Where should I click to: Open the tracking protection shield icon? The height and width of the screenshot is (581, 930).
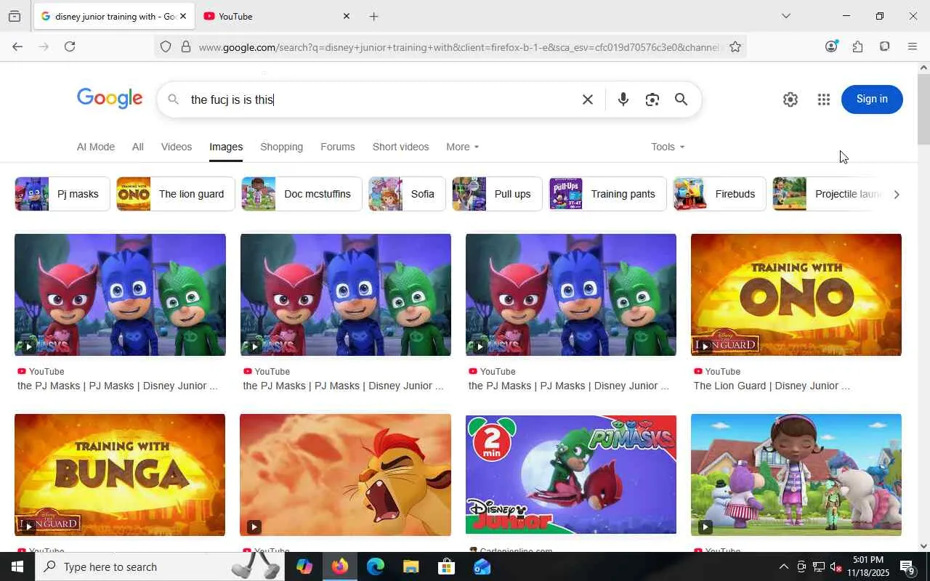click(x=166, y=47)
